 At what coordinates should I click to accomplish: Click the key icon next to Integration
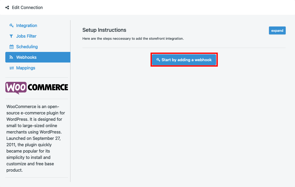tap(11, 25)
